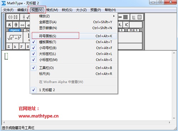Toggle the Small Tabbed Bar 小标签栏(M) option

pyautogui.click(x=74, y=60)
